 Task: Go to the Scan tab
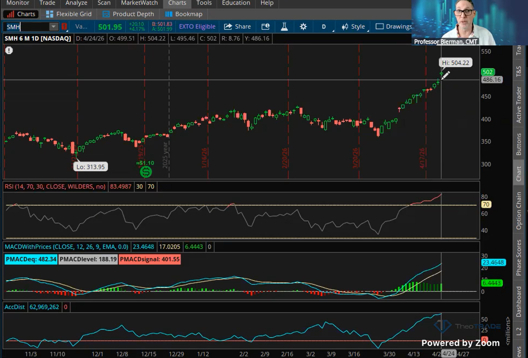[104, 3]
